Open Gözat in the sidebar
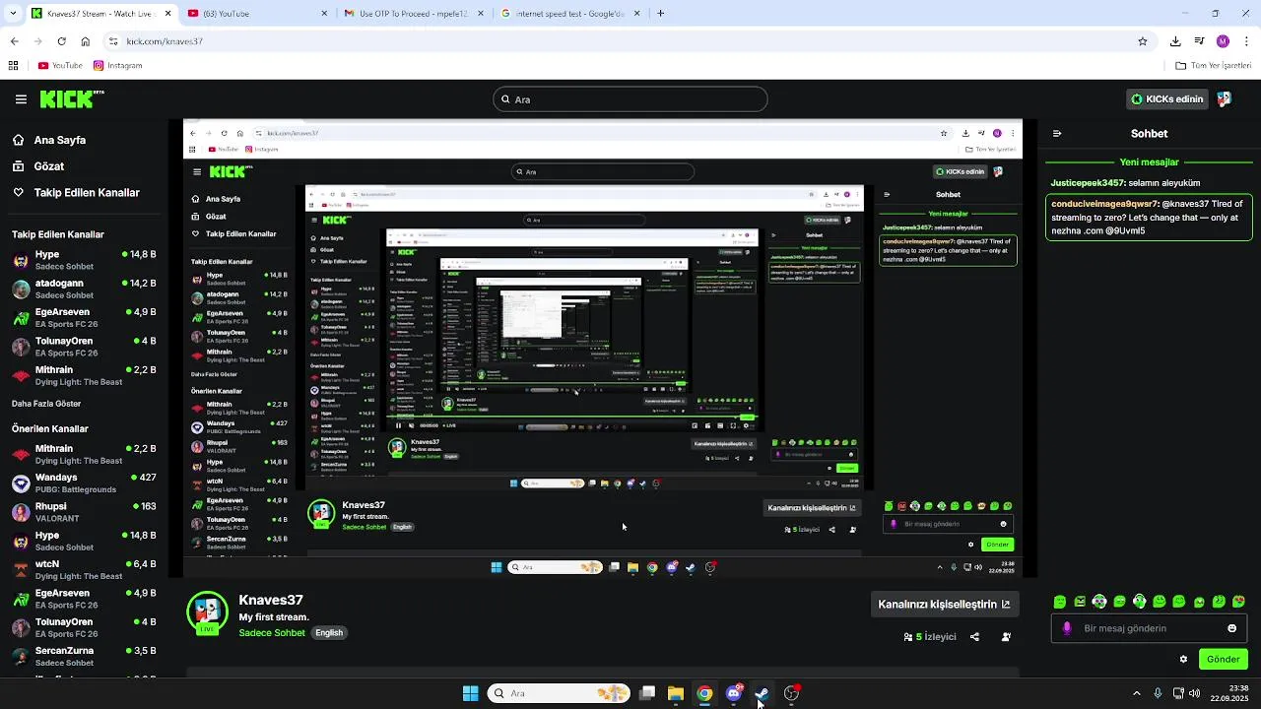 (38, 166)
